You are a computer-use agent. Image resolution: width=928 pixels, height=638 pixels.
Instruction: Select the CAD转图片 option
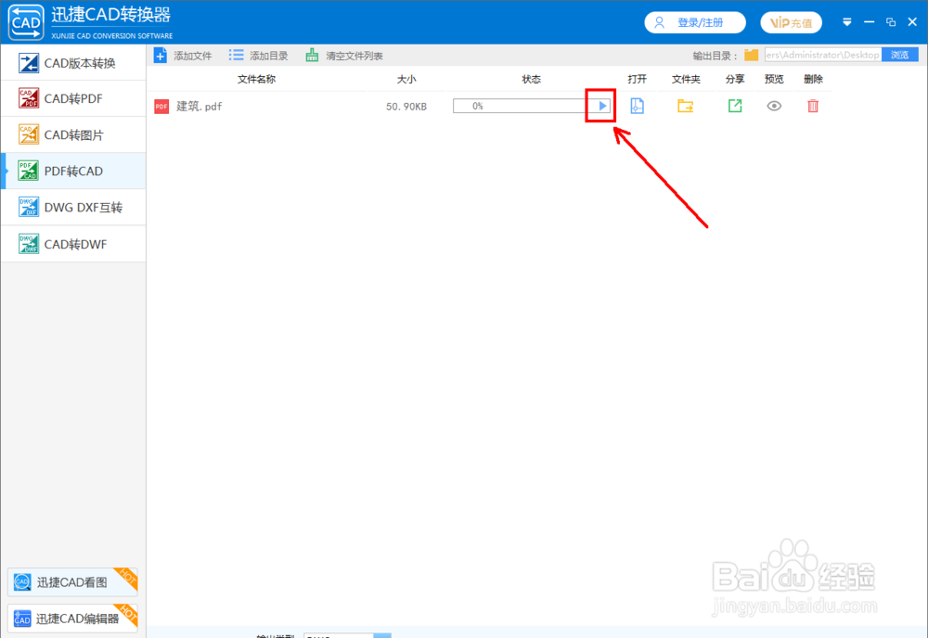coord(73,134)
